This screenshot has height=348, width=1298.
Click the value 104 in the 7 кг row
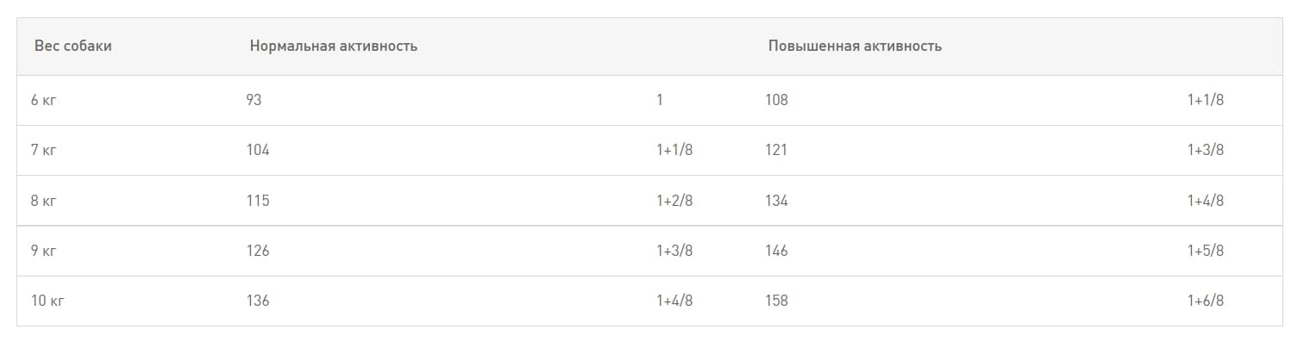(x=257, y=150)
